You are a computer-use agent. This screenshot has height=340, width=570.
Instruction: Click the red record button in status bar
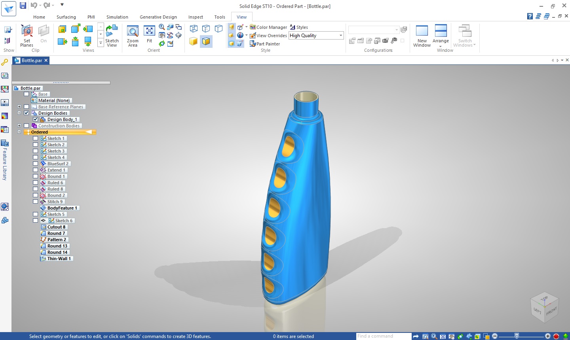click(x=556, y=336)
